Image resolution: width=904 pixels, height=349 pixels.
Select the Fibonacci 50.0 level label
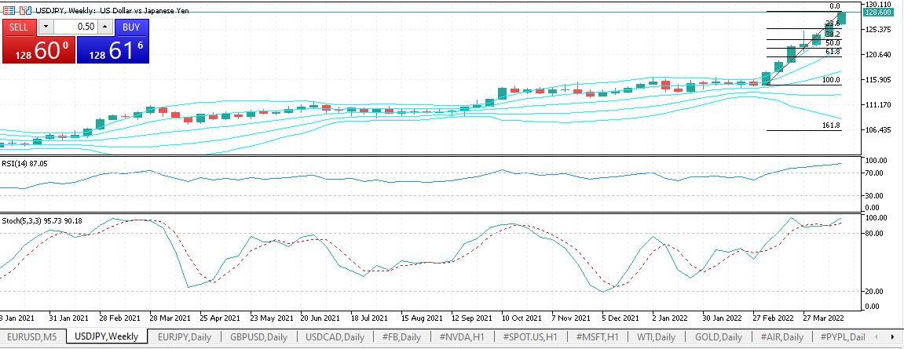pyautogui.click(x=833, y=43)
